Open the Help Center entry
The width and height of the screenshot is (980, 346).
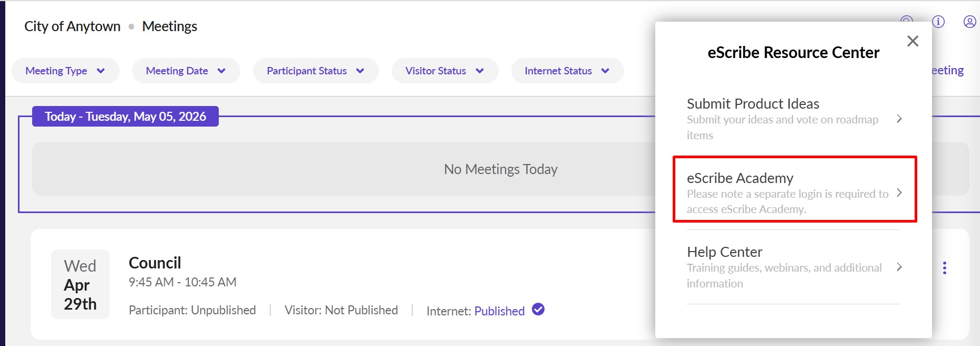[x=794, y=267]
